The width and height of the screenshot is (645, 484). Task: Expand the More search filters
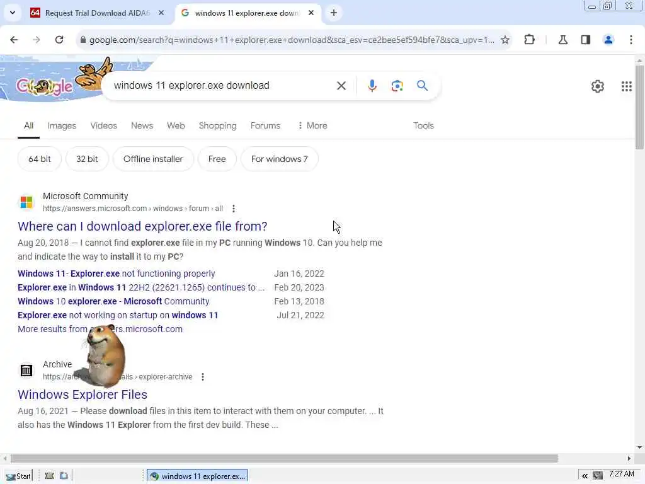tap(312, 125)
